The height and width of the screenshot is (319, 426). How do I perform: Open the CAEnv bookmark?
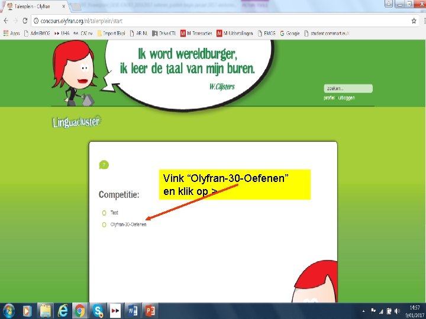[83, 33]
